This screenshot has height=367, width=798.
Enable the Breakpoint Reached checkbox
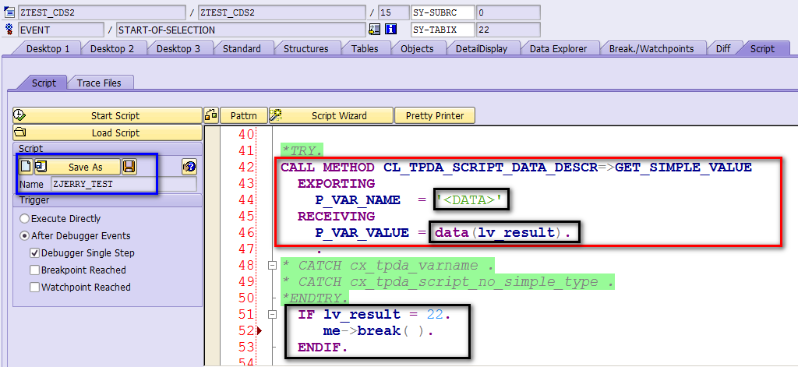click(x=34, y=270)
